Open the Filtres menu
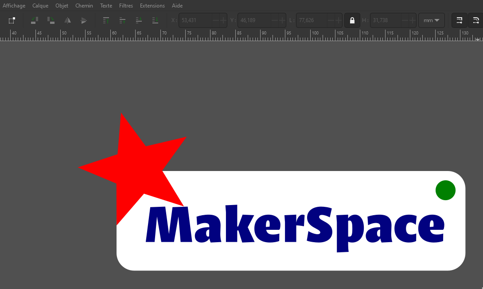This screenshot has width=483, height=289. (x=126, y=6)
